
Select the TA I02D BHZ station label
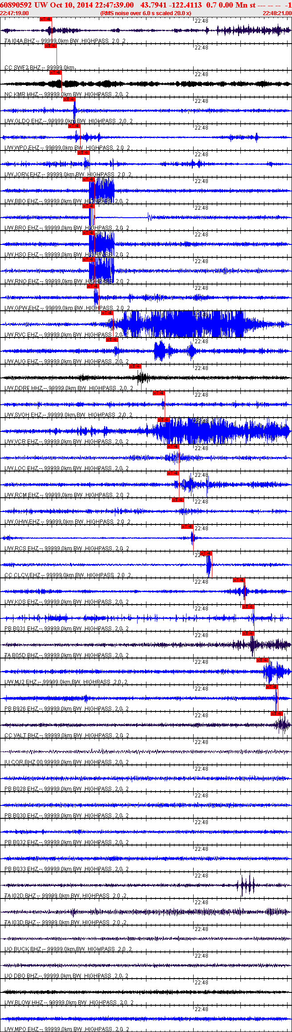(20, 896)
